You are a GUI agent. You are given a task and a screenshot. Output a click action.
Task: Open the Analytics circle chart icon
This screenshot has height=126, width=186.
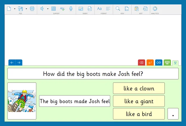[155, 9]
